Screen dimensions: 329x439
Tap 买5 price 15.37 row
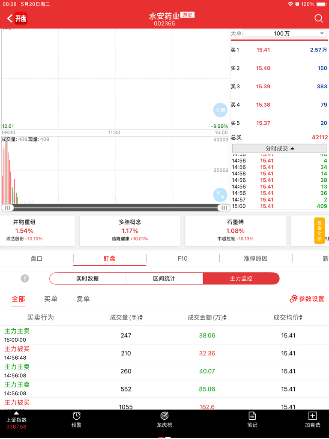[x=279, y=123]
